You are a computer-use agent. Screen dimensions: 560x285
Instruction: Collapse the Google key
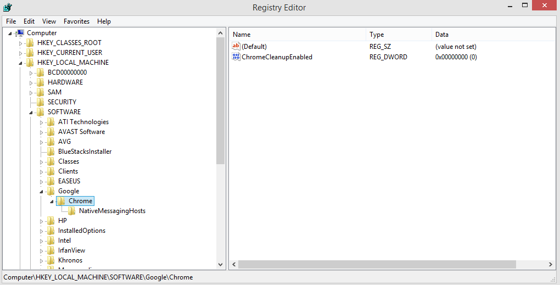click(41, 192)
